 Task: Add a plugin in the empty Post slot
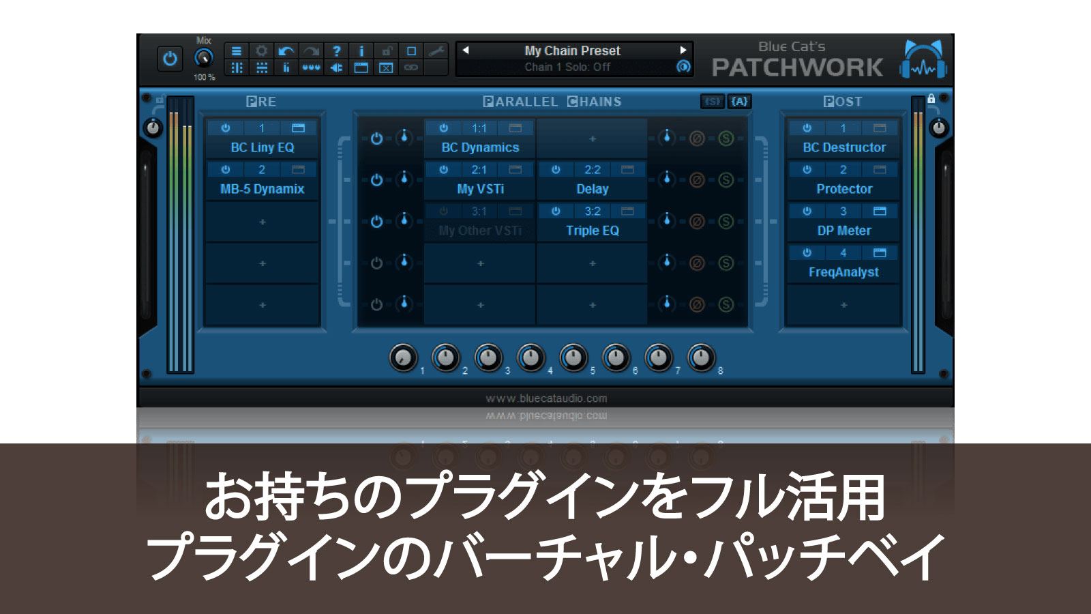pyautogui.click(x=843, y=305)
